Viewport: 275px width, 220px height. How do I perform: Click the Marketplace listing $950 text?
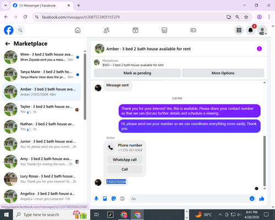133,65
